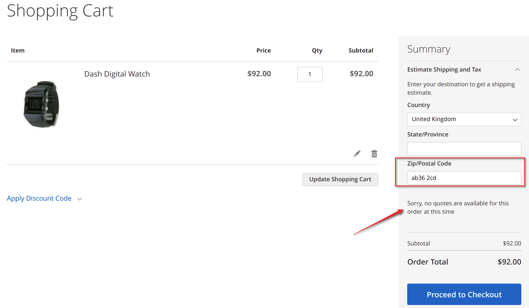Click the Subtotal column header in the cart table
529x308 pixels.
coord(361,50)
